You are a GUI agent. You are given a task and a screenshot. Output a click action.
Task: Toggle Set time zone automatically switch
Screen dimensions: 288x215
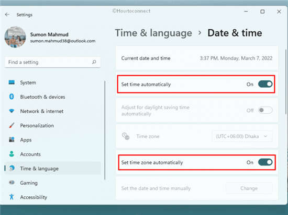[x=265, y=162]
